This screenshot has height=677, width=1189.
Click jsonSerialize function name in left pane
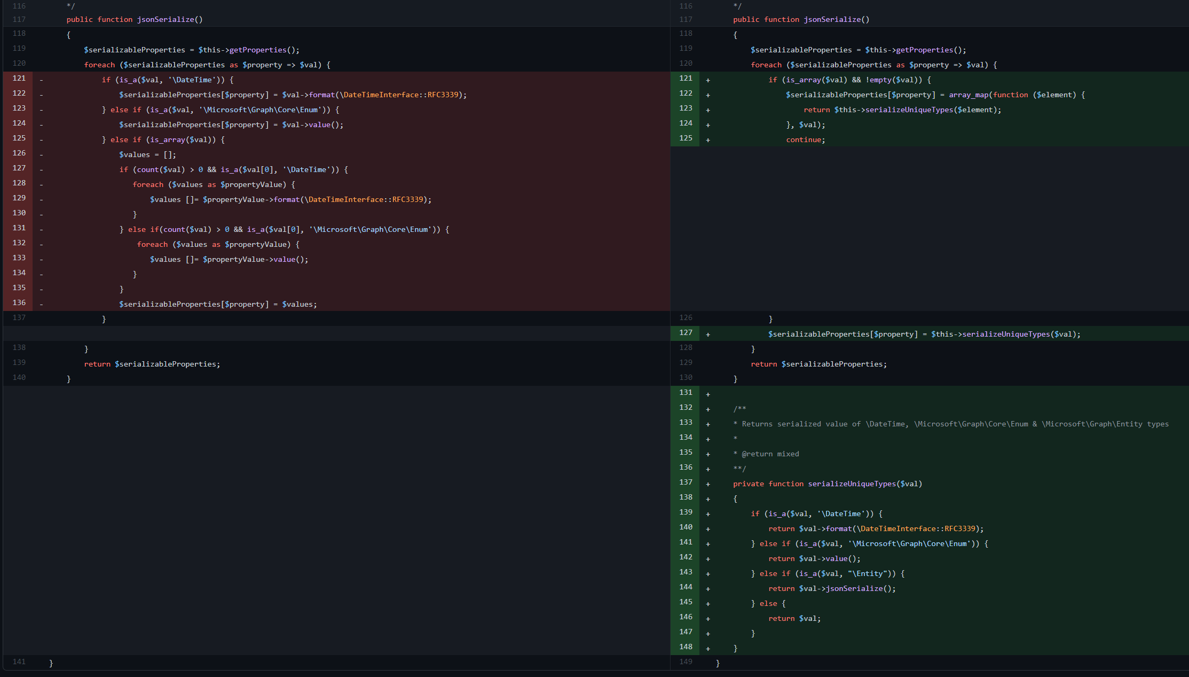(166, 19)
